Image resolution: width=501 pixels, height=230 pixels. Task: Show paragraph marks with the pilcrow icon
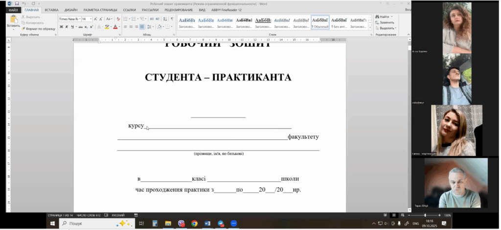click(172, 19)
